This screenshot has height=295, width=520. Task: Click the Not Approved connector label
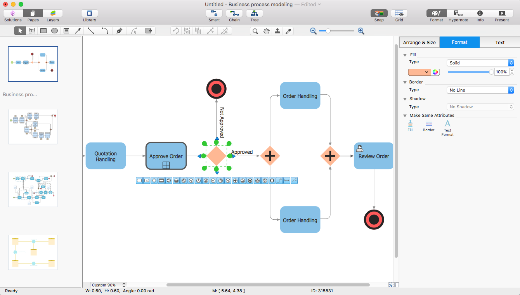222,123
